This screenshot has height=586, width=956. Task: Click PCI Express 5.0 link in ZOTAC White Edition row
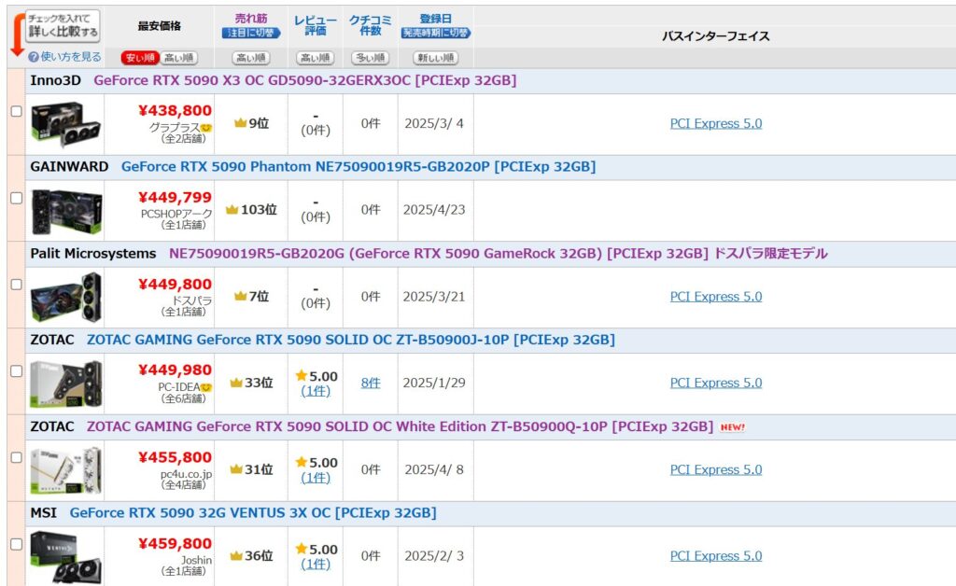coord(716,469)
